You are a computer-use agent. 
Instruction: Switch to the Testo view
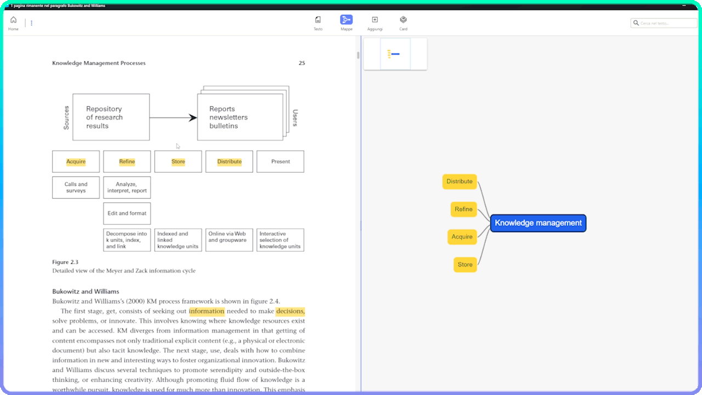[318, 20]
